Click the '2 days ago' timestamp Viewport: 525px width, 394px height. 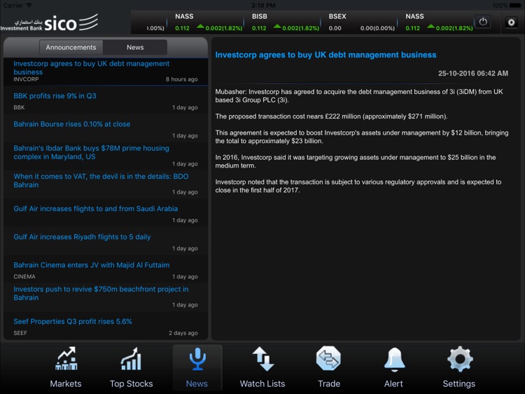pos(183,333)
